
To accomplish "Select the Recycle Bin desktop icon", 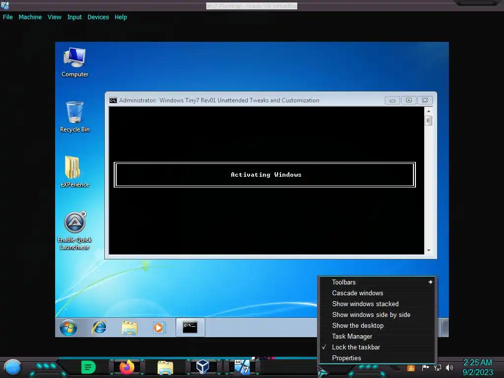I will tap(75, 117).
